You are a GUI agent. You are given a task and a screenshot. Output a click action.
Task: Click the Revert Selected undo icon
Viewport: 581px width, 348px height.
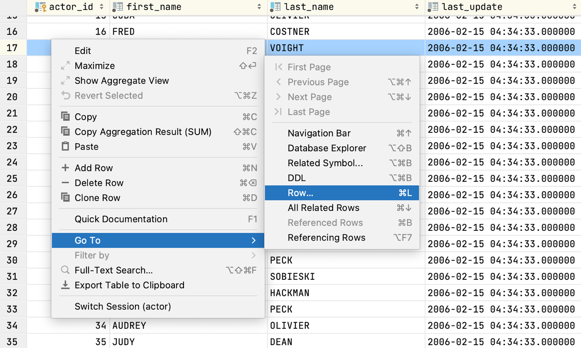tap(65, 95)
